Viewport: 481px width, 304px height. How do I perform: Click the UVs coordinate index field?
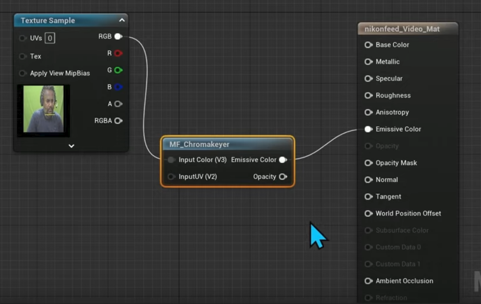(50, 38)
